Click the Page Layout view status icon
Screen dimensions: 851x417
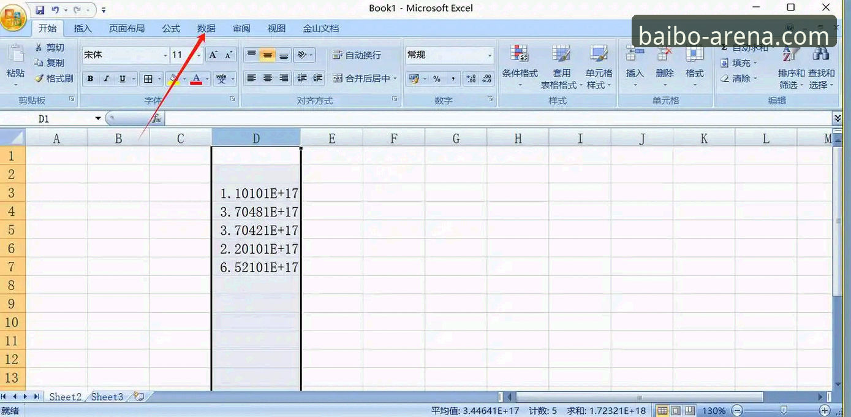[x=676, y=410]
